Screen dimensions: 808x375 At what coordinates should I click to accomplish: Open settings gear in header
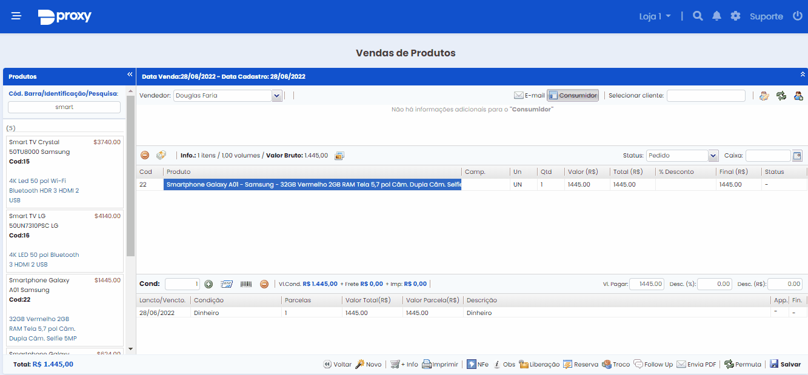pyautogui.click(x=735, y=16)
